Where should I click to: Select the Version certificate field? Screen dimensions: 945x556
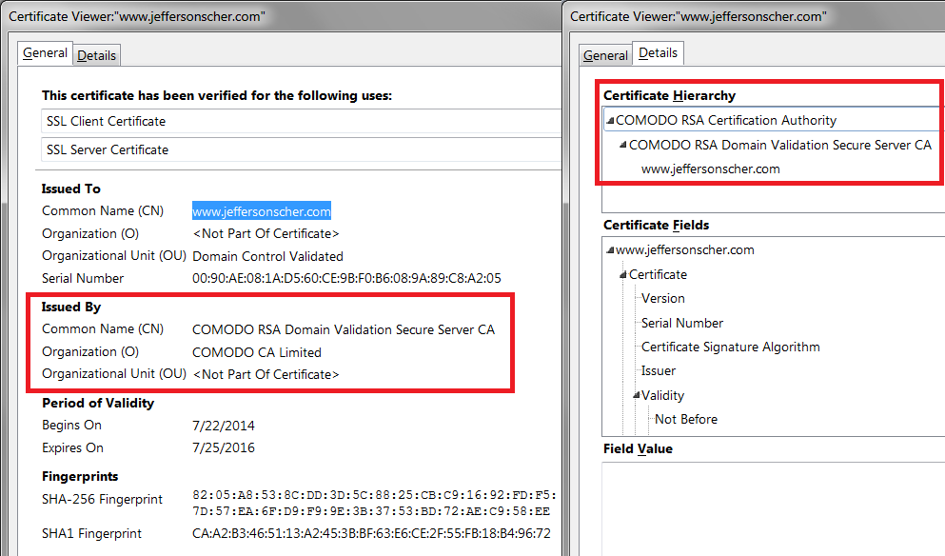[663, 298]
